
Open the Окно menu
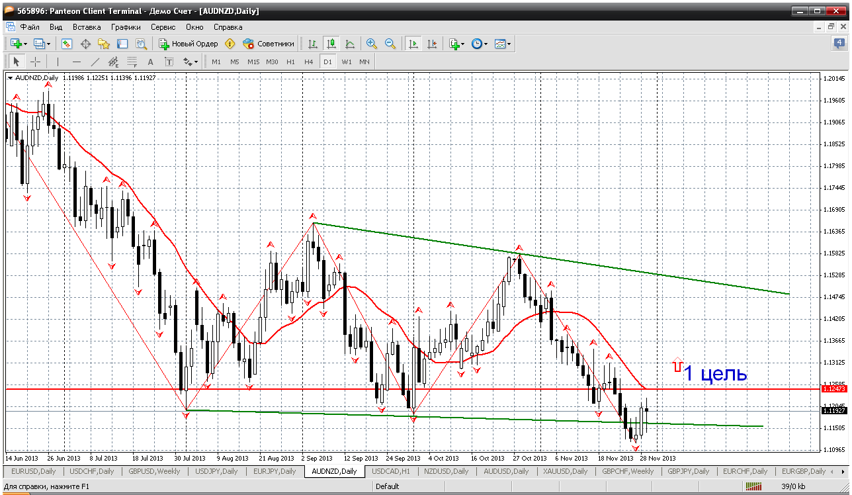point(194,27)
